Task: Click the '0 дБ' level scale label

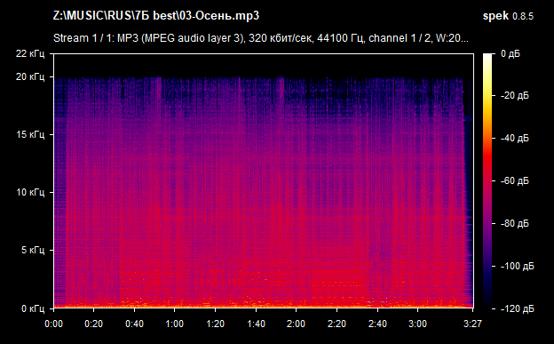Action: point(510,54)
